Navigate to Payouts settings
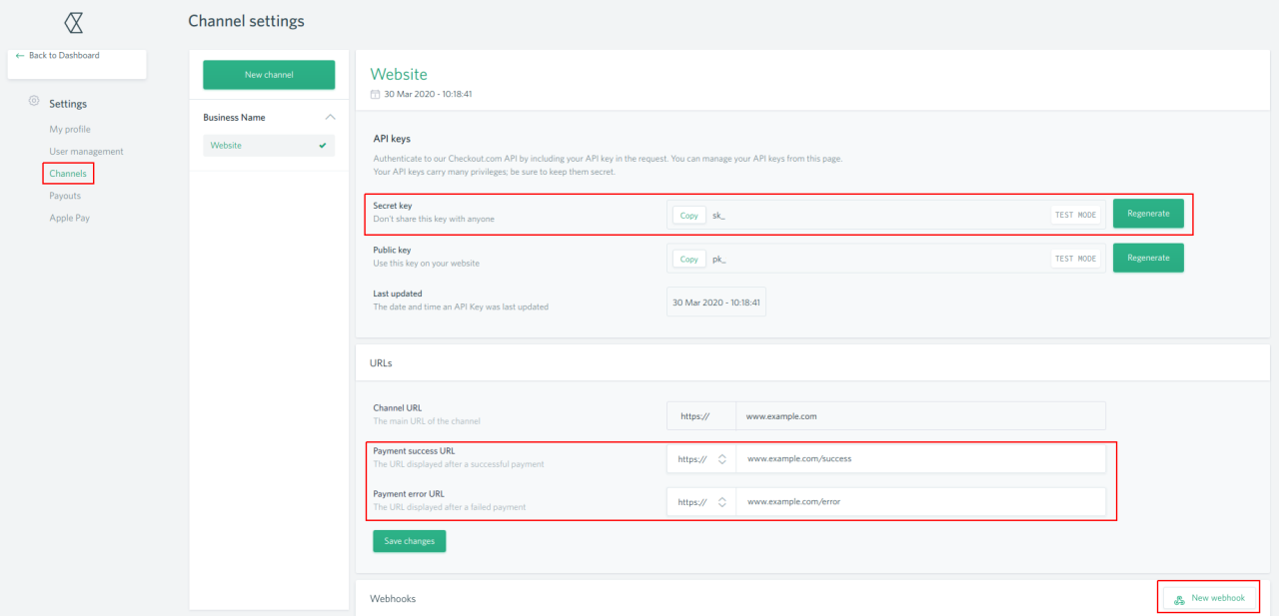Screen dimensions: 1279x616 [65, 196]
